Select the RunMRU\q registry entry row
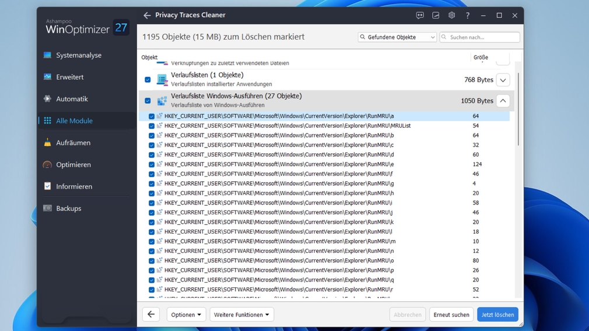Image resolution: width=589 pixels, height=331 pixels. tap(324, 280)
